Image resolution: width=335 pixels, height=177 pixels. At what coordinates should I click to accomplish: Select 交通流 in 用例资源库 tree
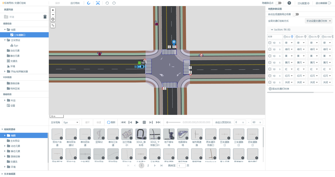coord(14,162)
